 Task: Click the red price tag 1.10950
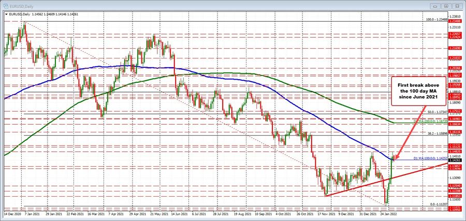click(455, 210)
